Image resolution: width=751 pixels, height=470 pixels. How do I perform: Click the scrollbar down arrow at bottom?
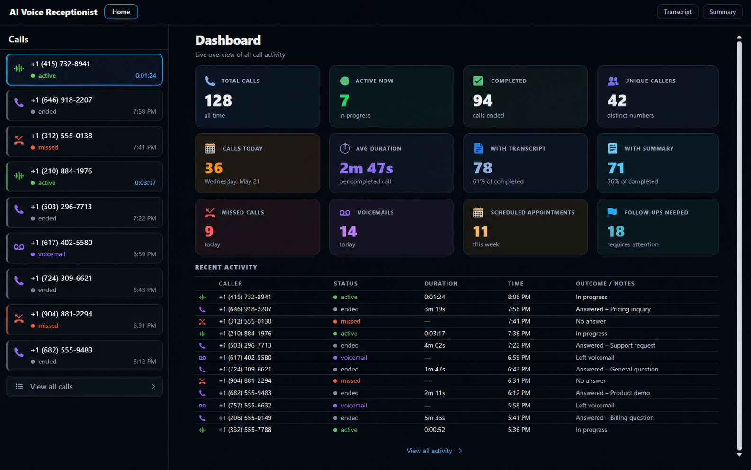739,455
